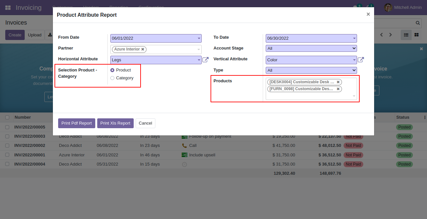Sort by the Number column header

pos(23,117)
